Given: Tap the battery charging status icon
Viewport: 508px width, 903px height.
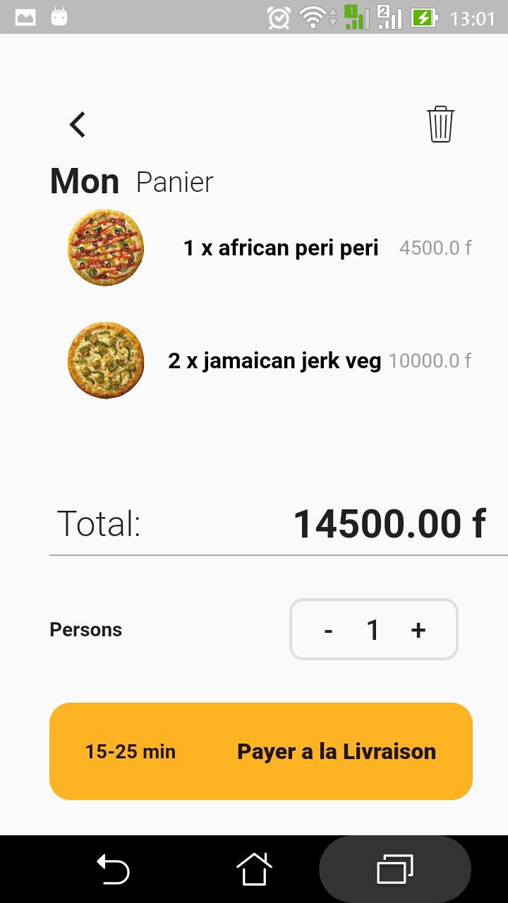Looking at the screenshot, I should click(424, 18).
